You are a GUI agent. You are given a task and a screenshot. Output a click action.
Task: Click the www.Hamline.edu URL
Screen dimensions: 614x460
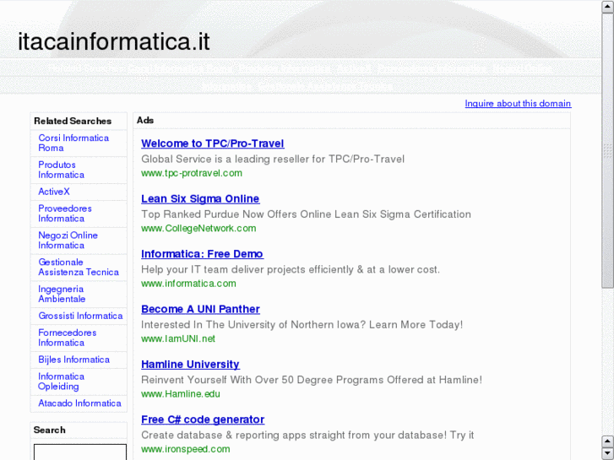[x=181, y=394]
